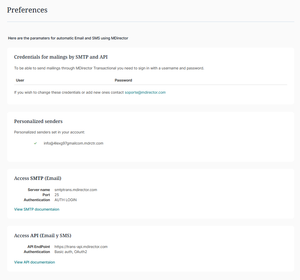Image resolution: width=300 pixels, height=280 pixels.
Task: Open the soporte@mdirector.com email link
Action: pos(145,92)
